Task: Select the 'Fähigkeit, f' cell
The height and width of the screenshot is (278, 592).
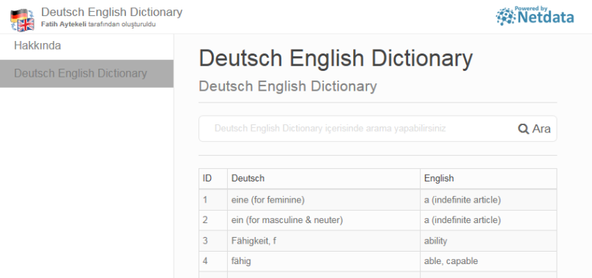Action: [324, 241]
